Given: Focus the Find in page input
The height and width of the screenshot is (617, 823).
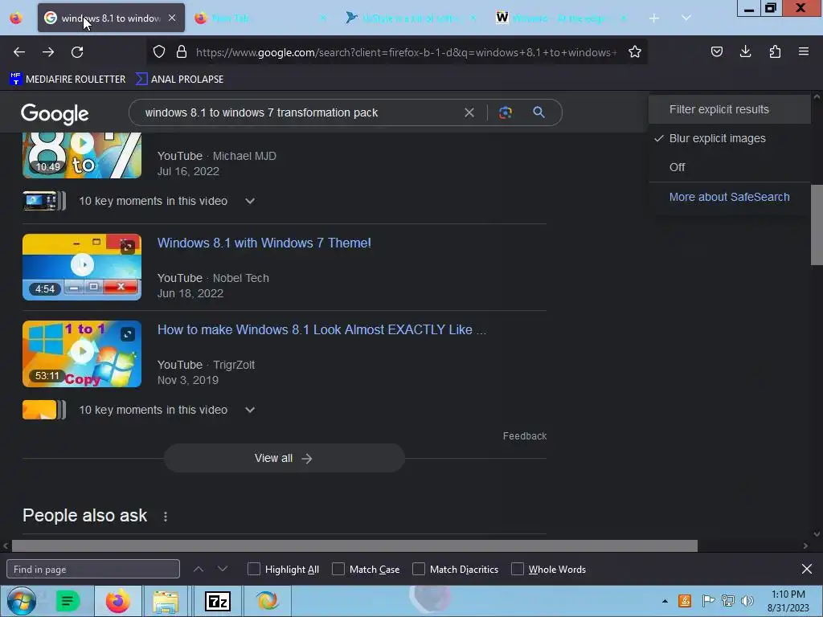Looking at the screenshot, I should pos(93,569).
